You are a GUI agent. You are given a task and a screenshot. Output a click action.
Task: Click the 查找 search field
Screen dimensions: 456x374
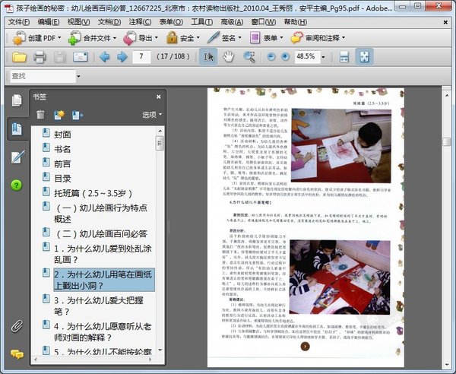click(x=42, y=76)
